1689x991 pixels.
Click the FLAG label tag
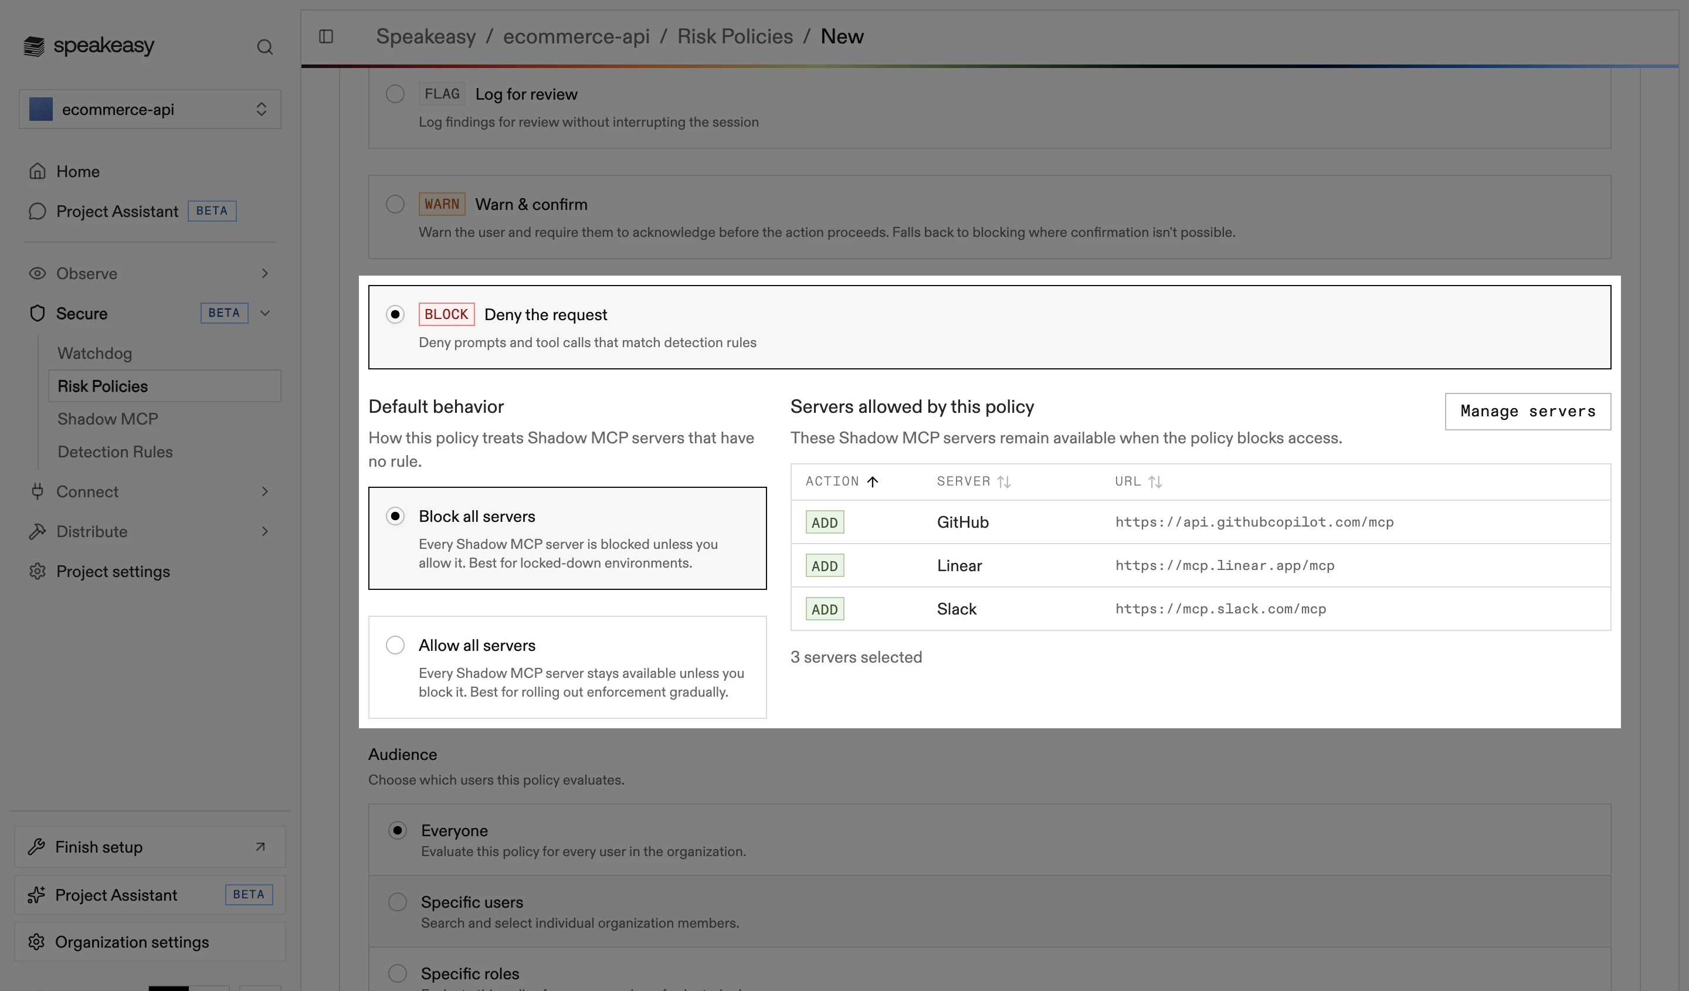pyautogui.click(x=442, y=94)
